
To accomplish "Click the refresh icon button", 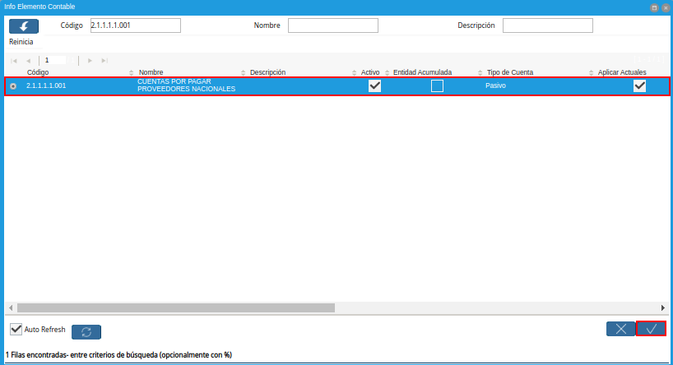I will coord(86,332).
